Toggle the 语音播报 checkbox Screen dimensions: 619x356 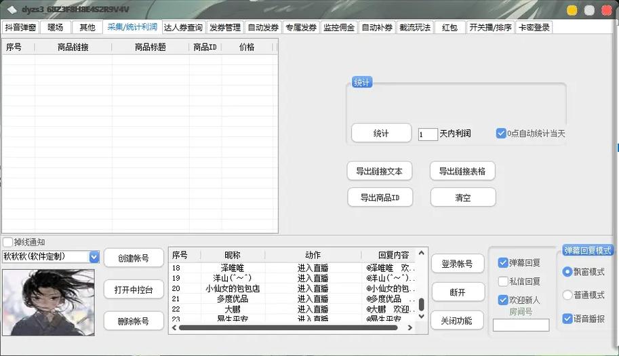567,319
